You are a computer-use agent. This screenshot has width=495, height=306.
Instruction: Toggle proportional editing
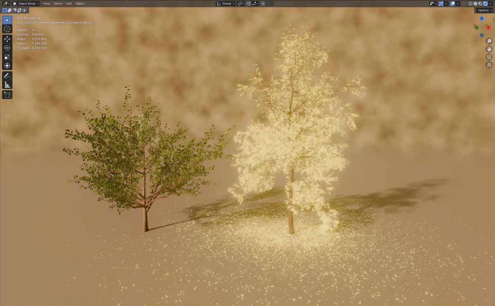coord(263,3)
